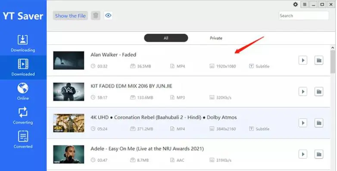The height and width of the screenshot is (171, 337).
Task: Open the Downloaded section in sidebar
Action: [23, 68]
